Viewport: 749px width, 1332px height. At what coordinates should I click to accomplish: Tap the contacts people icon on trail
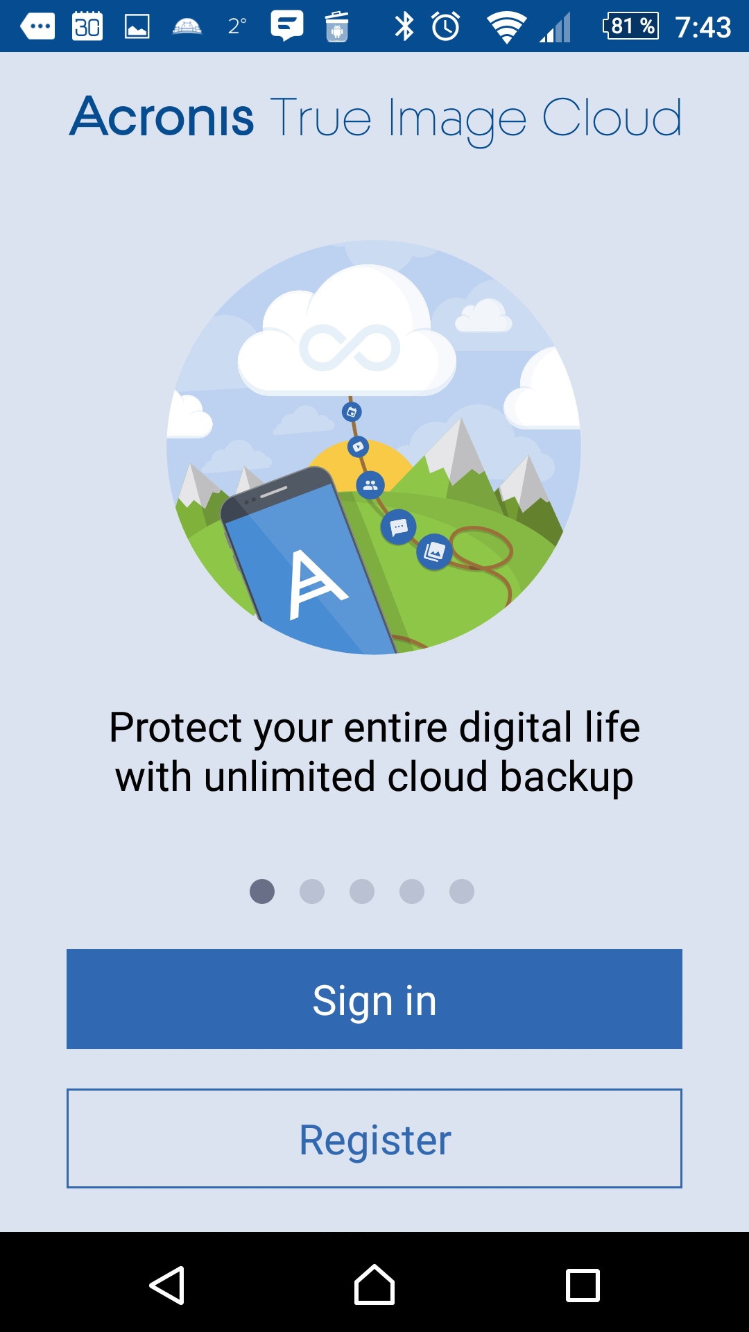click(370, 485)
